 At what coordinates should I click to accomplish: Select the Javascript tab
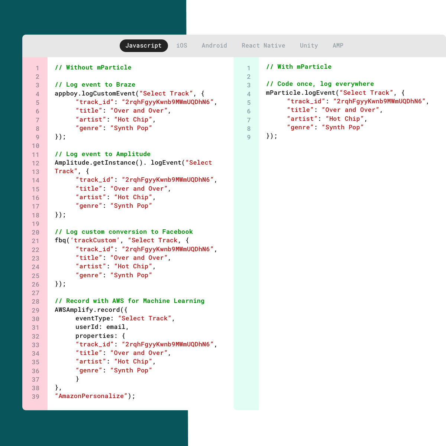coord(143,46)
